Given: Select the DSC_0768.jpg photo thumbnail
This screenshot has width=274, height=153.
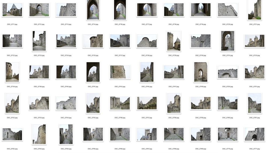Looking at the screenshot, I should click(x=174, y=134).
